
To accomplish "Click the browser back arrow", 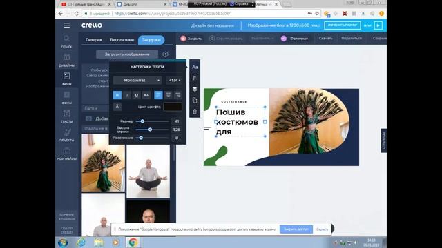I will (61, 14).
